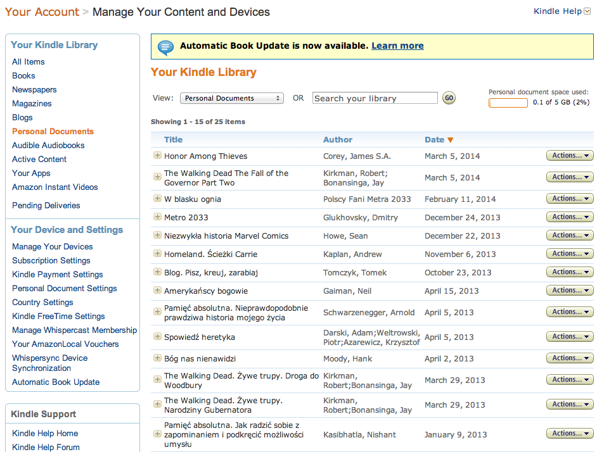Open Actions menu for Fall of the Governor
This screenshot has height=452, width=597.
click(x=570, y=177)
